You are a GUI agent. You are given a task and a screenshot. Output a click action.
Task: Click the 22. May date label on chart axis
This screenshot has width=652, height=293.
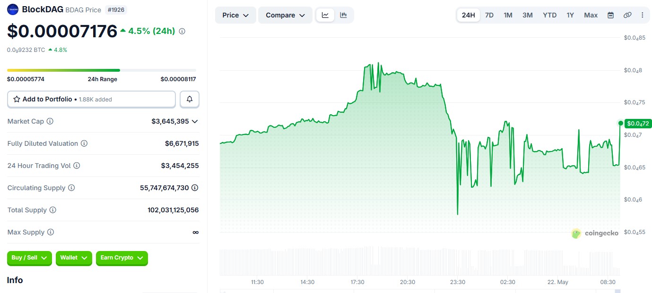click(558, 282)
